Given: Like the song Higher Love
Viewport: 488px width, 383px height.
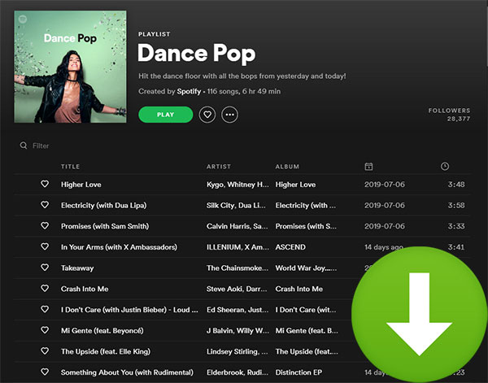Looking at the screenshot, I should (x=45, y=184).
